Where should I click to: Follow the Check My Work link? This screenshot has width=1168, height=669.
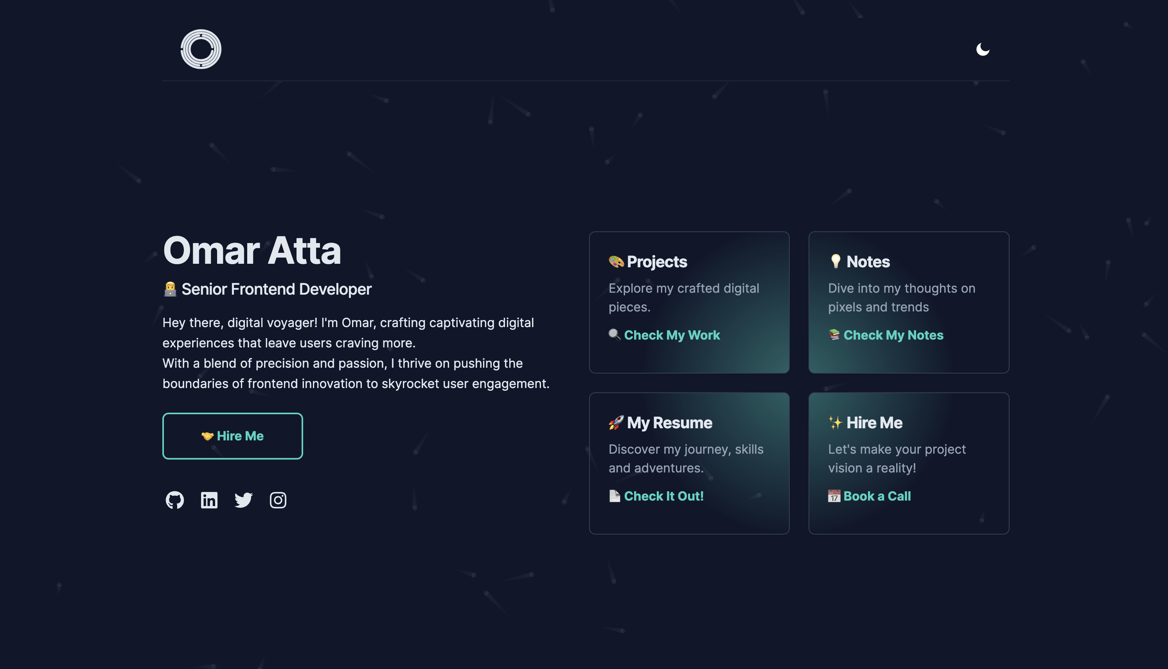(672, 335)
